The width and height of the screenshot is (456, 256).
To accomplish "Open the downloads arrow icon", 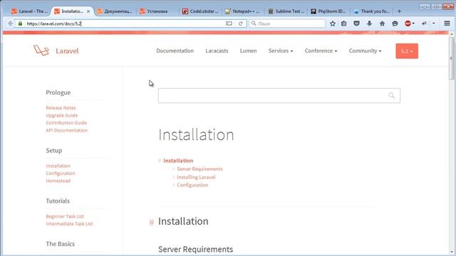I will (x=369, y=23).
